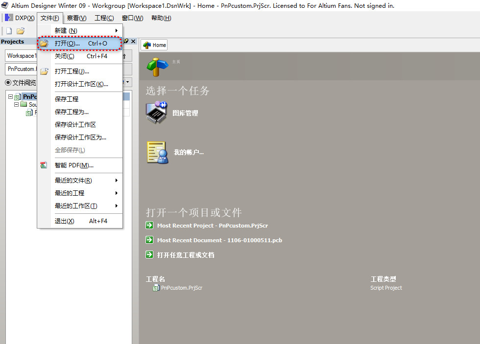The image size is (480, 344).
Task: Click the green arrow beside 打开任意工程或文档
Action: 149,254
